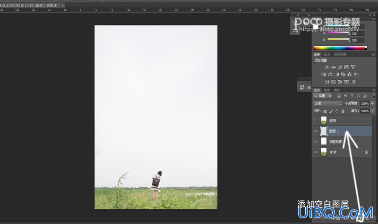Add a Curves adjustment layer
Image resolution: width=378 pixels, height=224 pixels.
(340, 67)
